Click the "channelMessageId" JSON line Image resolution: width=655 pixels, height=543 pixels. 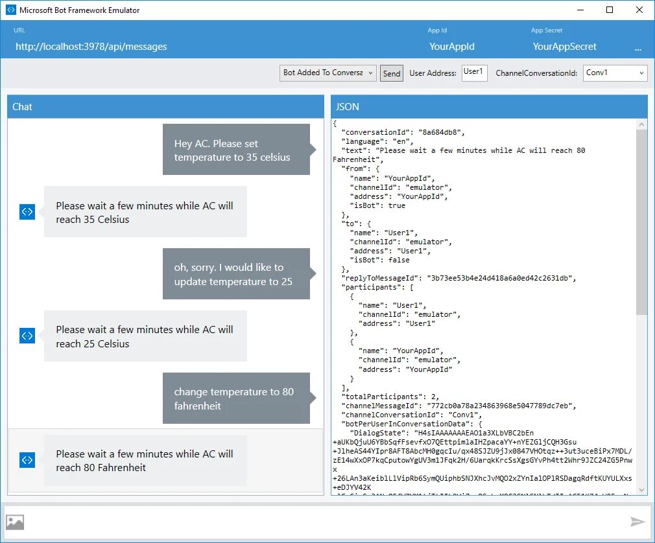click(458, 406)
